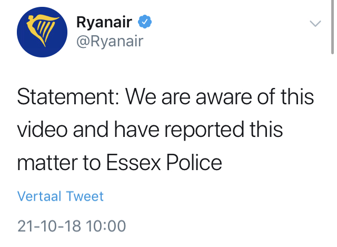Screen dimensions: 337x247
Task: Click the word Vertaal
Action: point(39,196)
